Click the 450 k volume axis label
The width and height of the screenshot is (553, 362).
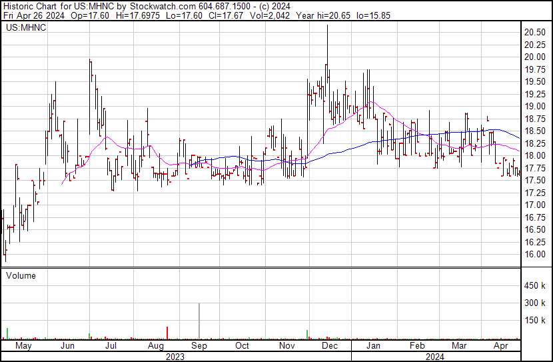pyautogui.click(x=535, y=286)
